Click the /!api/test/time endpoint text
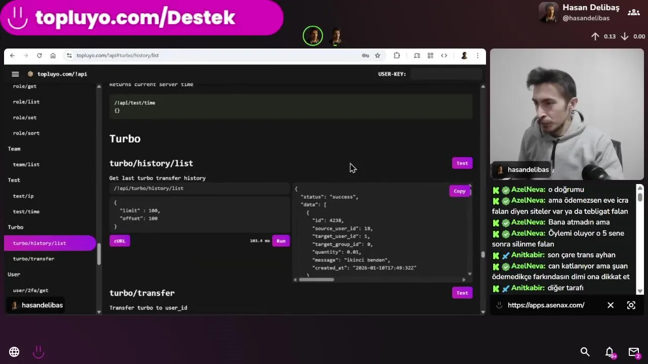Image resolution: width=648 pixels, height=364 pixels. click(135, 103)
